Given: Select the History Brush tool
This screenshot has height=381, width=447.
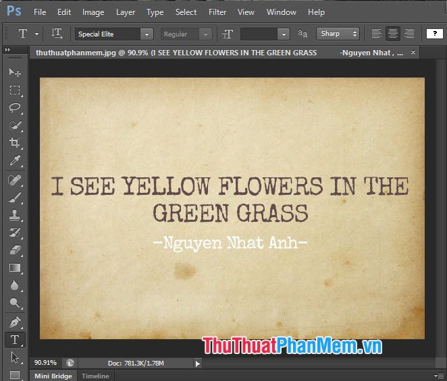Looking at the screenshot, I should (x=15, y=233).
